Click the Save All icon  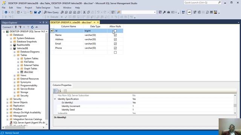(40, 12)
